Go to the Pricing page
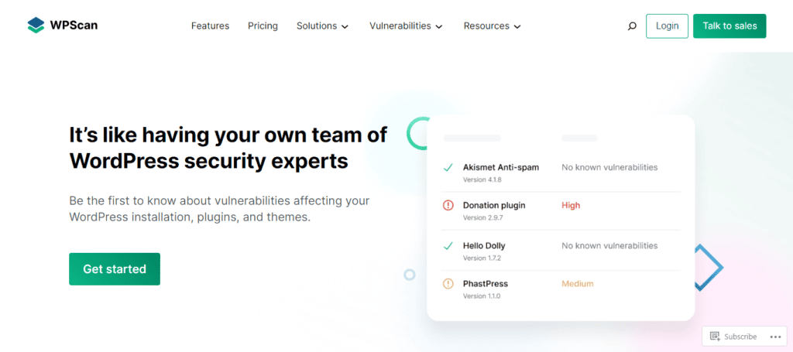 (263, 26)
